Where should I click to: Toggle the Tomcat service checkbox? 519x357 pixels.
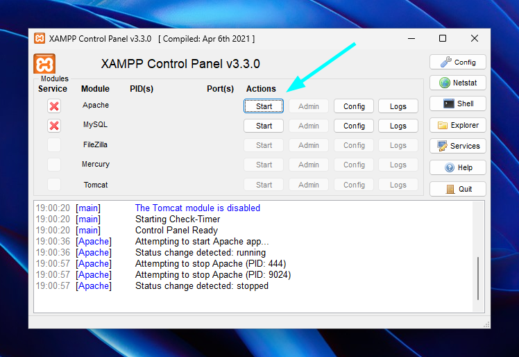54,185
